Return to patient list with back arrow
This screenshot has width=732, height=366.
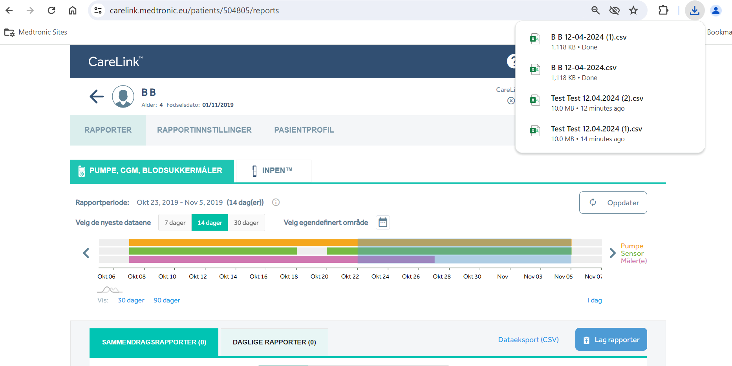(97, 96)
